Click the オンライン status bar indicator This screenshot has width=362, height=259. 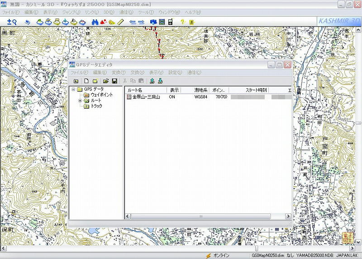point(218,255)
